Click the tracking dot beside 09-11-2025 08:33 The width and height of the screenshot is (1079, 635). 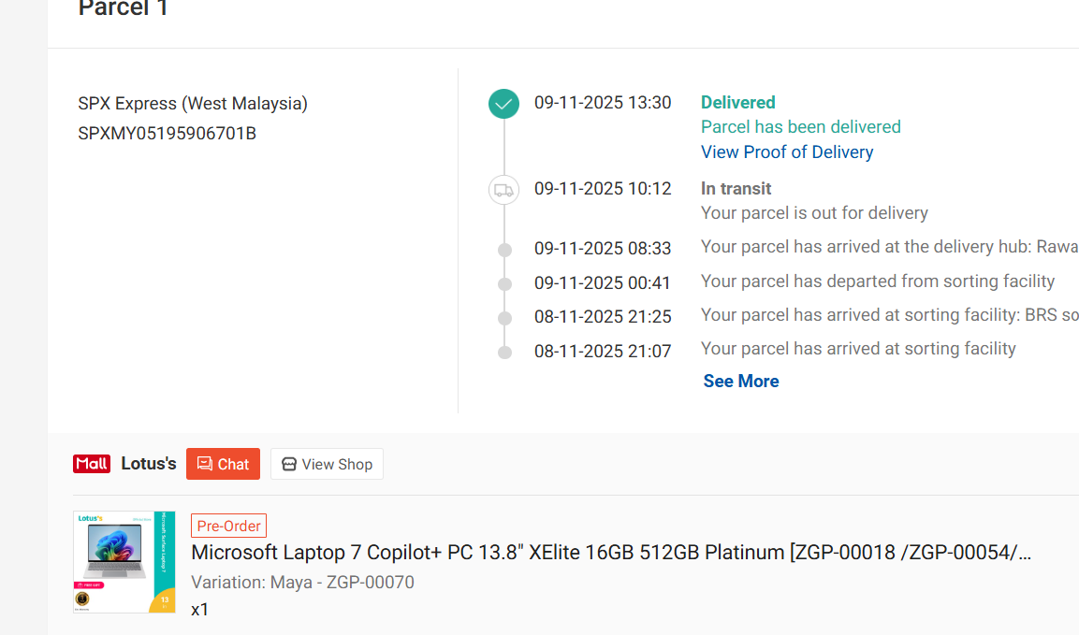[x=503, y=249]
